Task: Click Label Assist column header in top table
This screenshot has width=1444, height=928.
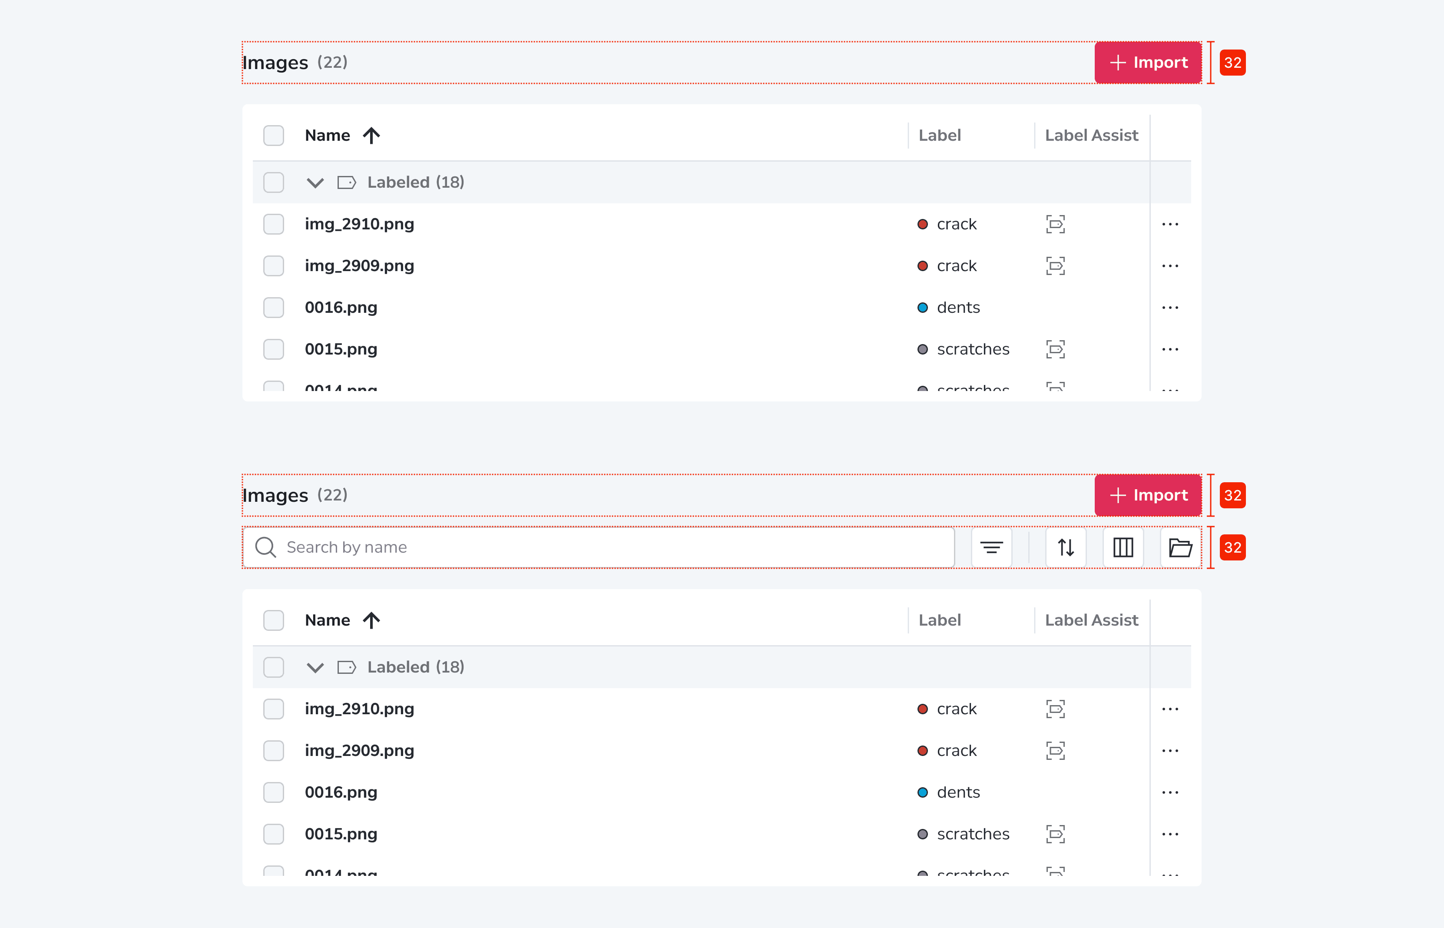Action: pyautogui.click(x=1091, y=136)
